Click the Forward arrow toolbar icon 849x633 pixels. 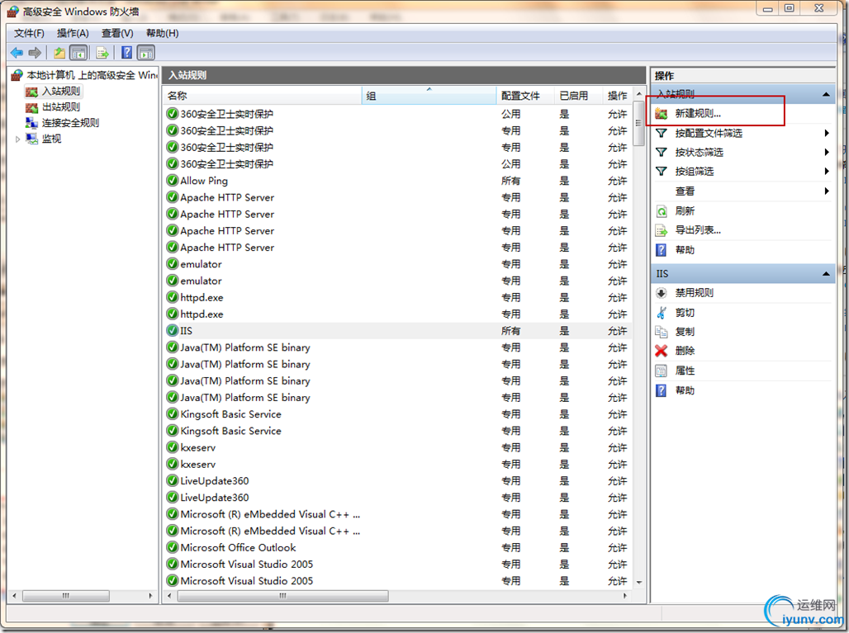coord(35,53)
